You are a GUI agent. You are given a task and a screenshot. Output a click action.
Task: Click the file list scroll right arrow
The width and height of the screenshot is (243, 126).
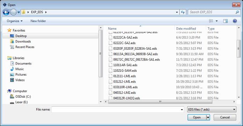click(x=234, y=102)
